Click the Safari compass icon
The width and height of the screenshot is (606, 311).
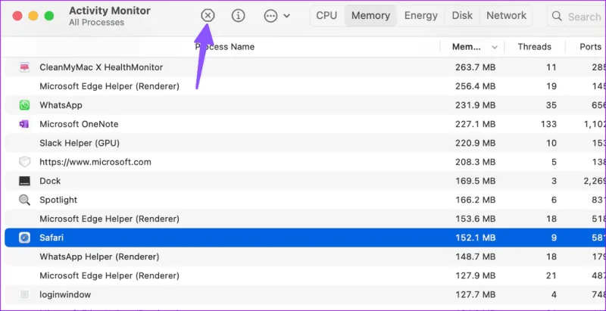pos(24,238)
